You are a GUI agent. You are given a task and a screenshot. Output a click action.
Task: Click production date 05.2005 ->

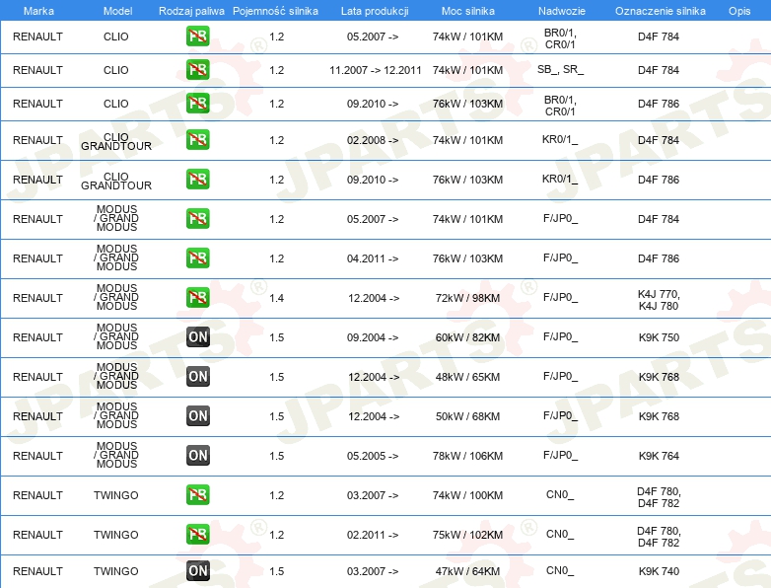[373, 456]
